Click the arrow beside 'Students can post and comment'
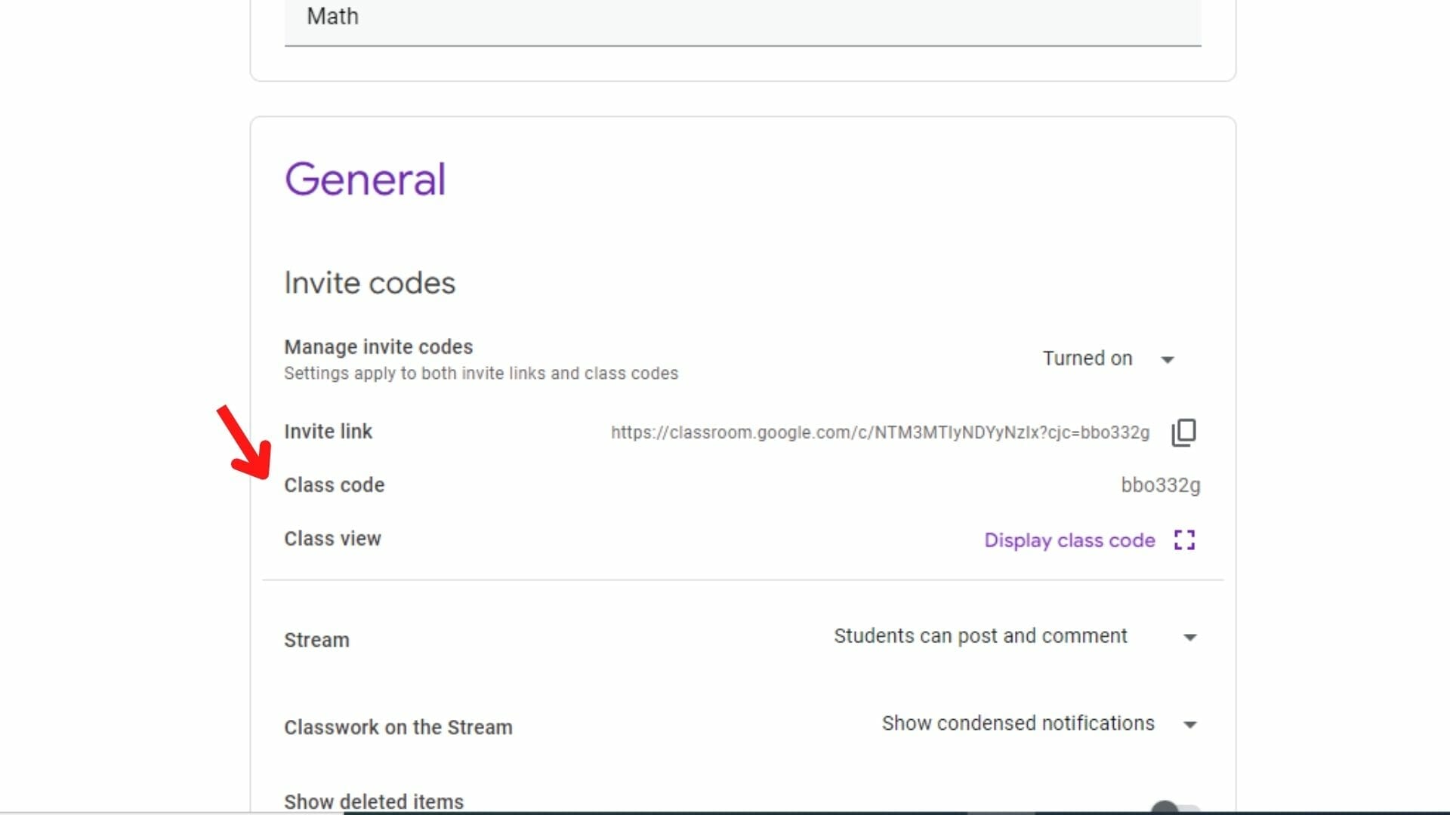 coord(1190,638)
